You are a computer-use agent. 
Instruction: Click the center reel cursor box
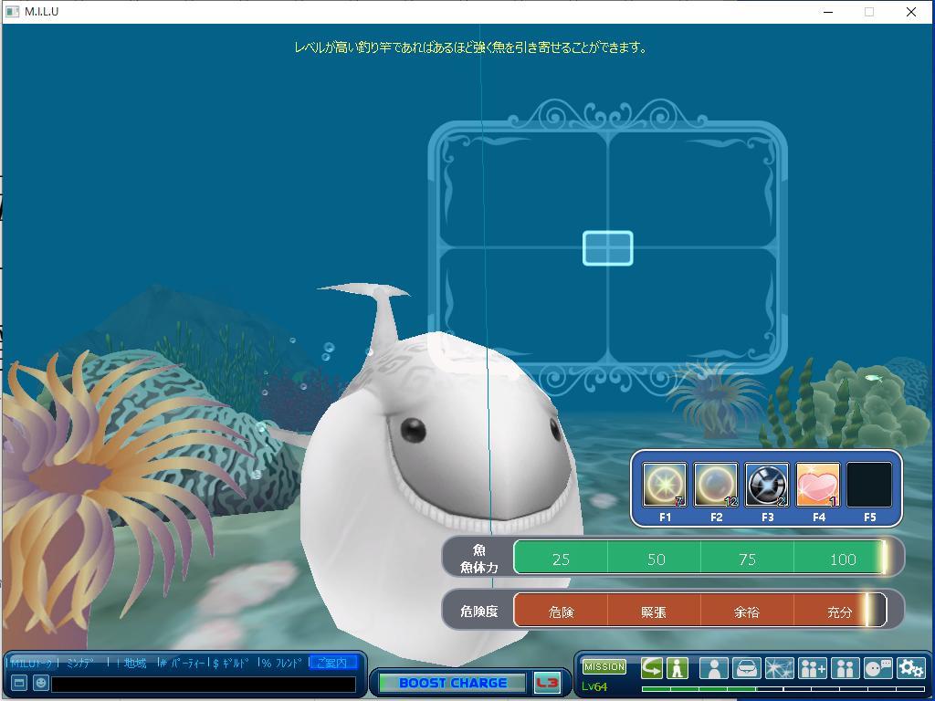click(607, 248)
